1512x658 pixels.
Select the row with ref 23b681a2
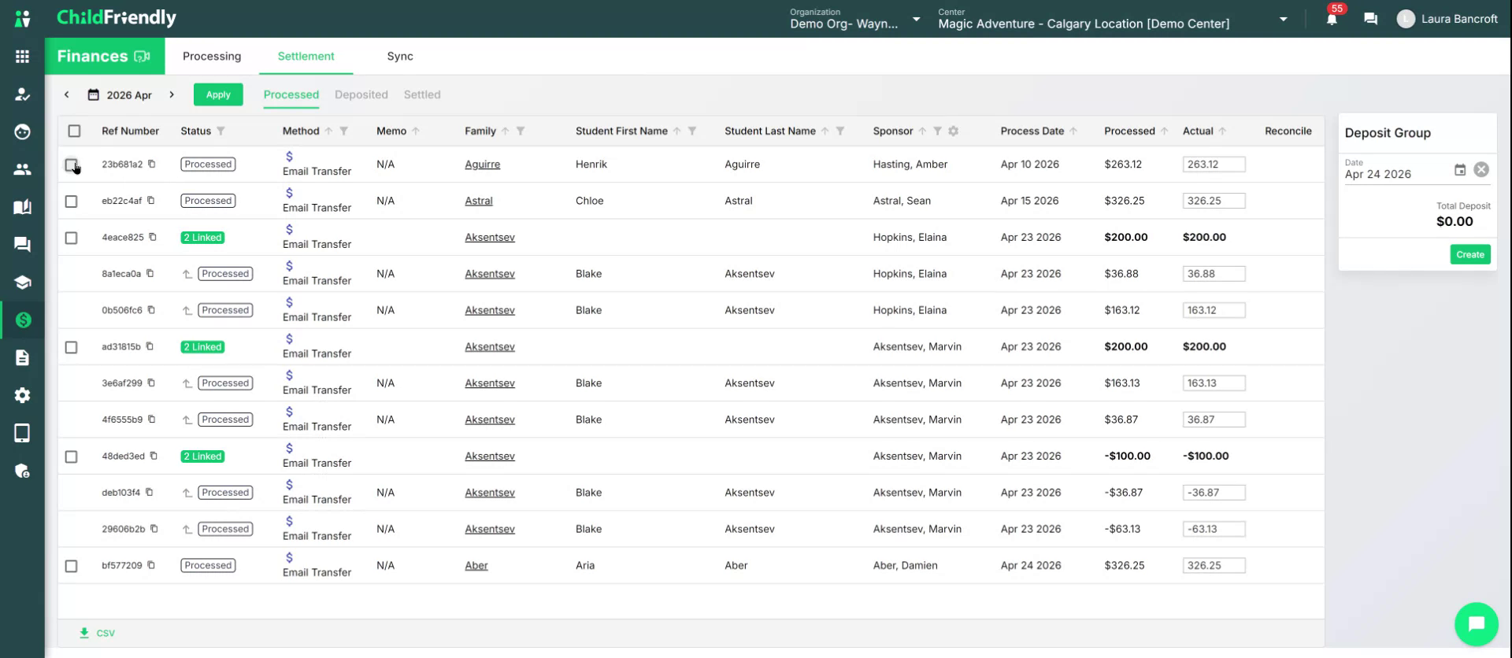(71, 164)
